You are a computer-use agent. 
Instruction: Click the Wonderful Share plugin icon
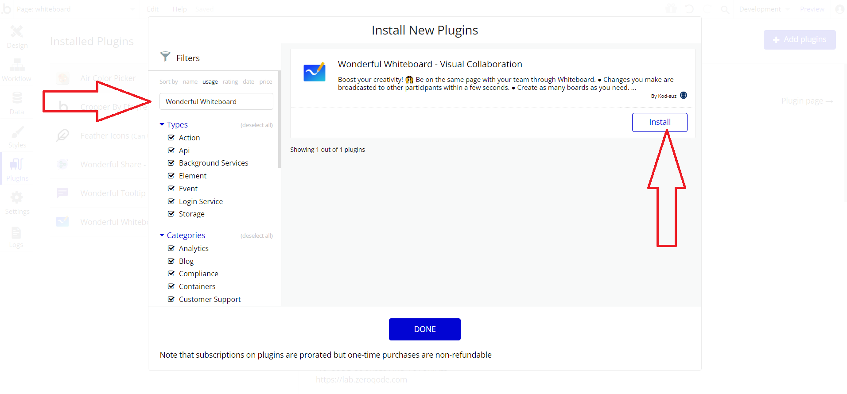[62, 164]
